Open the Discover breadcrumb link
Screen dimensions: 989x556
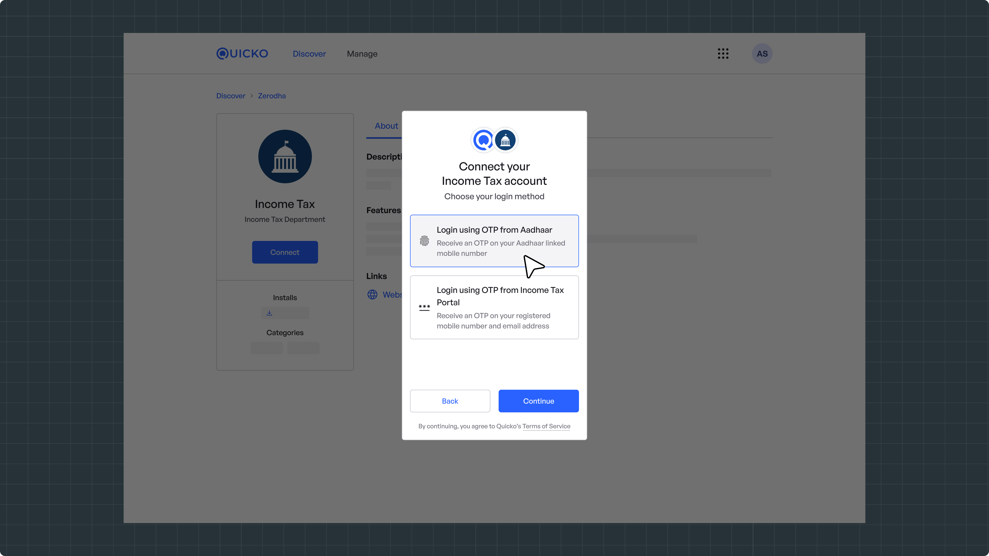(x=230, y=96)
